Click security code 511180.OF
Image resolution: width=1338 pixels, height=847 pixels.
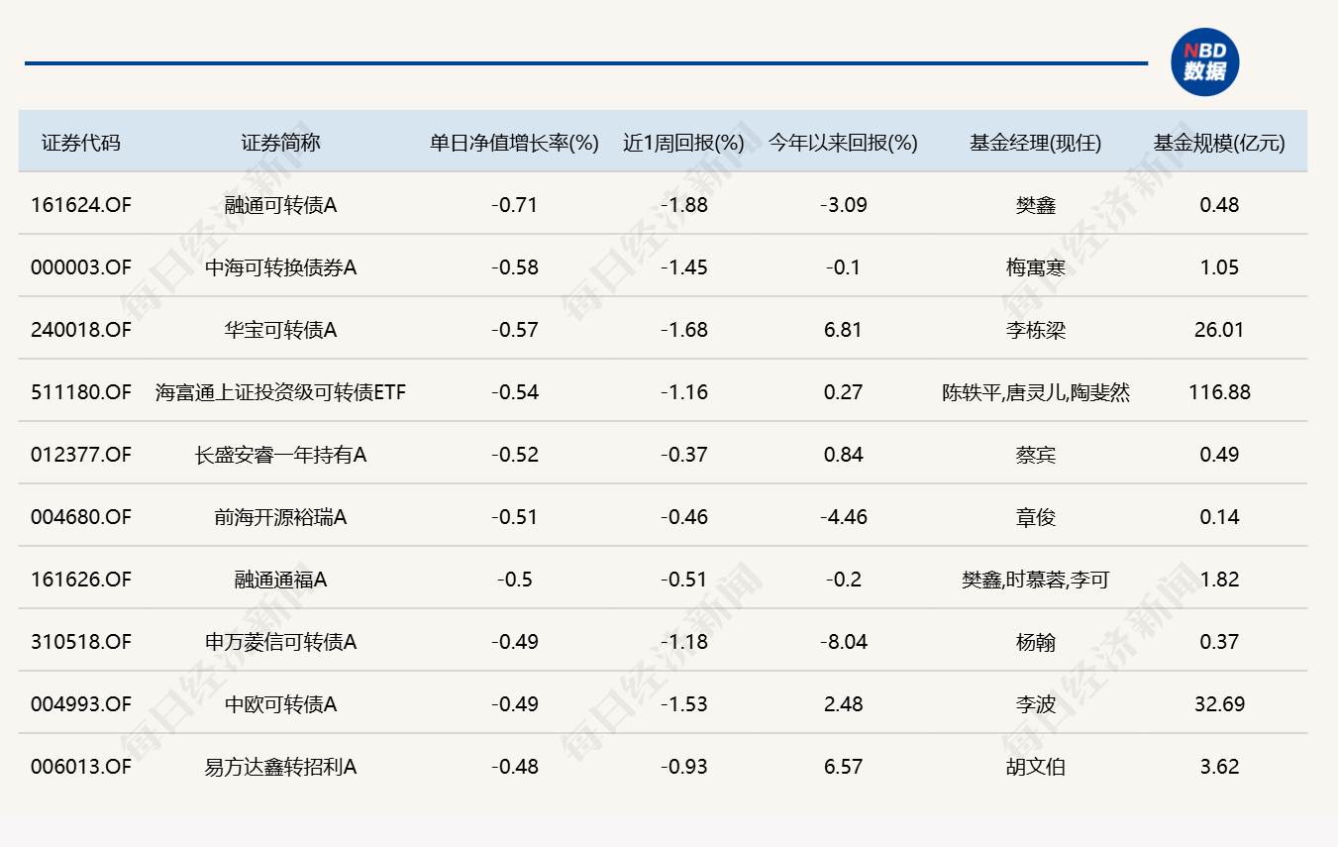(x=81, y=392)
